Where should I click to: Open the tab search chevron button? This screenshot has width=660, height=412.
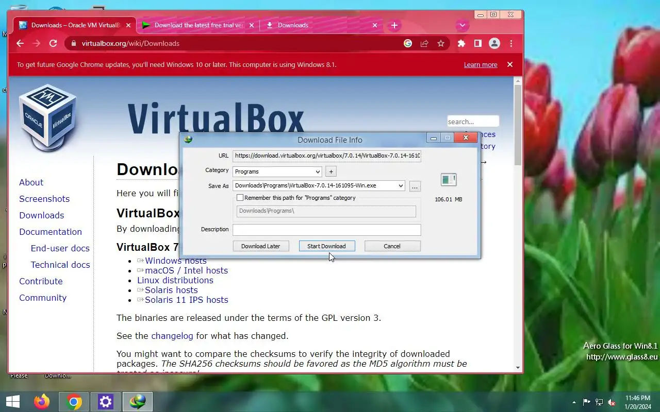[x=463, y=25]
